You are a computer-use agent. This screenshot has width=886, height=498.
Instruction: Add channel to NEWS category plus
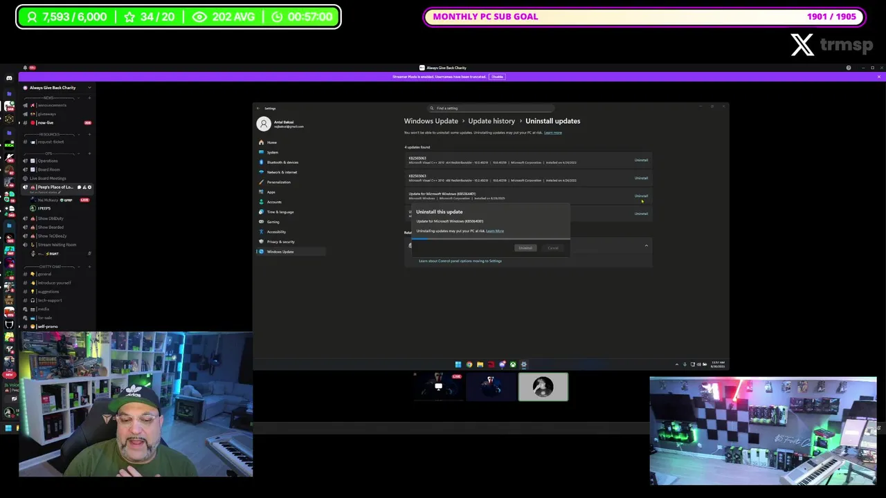click(x=89, y=98)
